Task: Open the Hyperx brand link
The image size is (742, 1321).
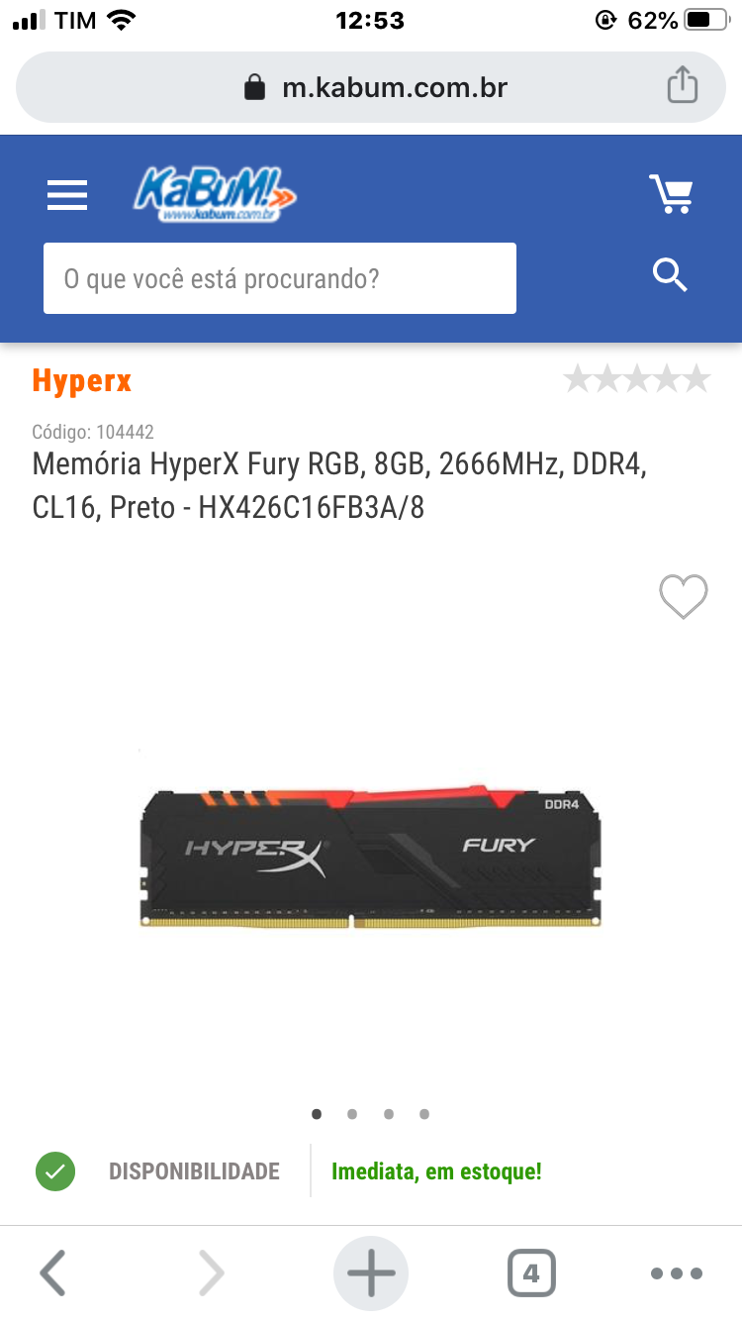Action: (82, 380)
